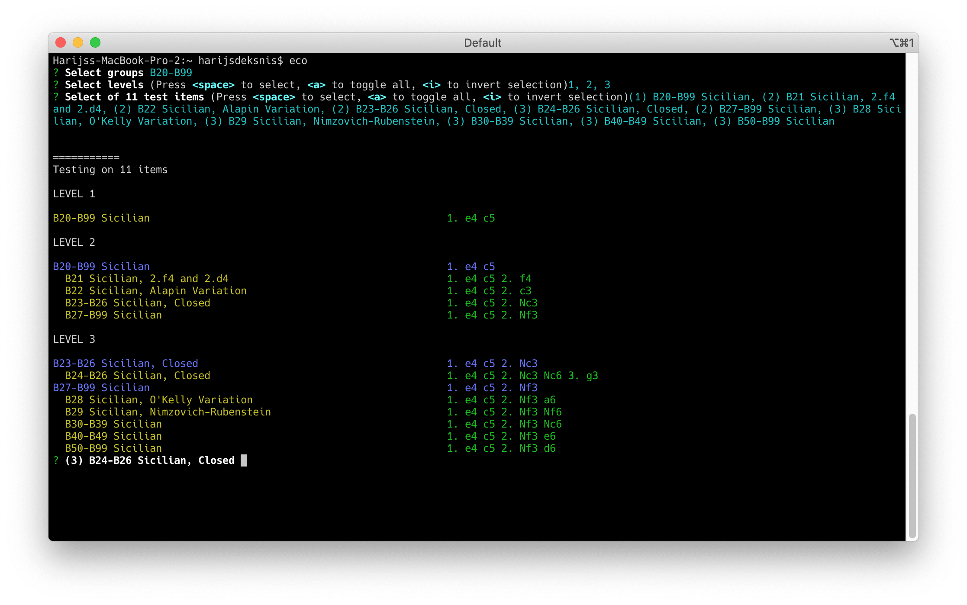Click the red close window button

(61, 42)
